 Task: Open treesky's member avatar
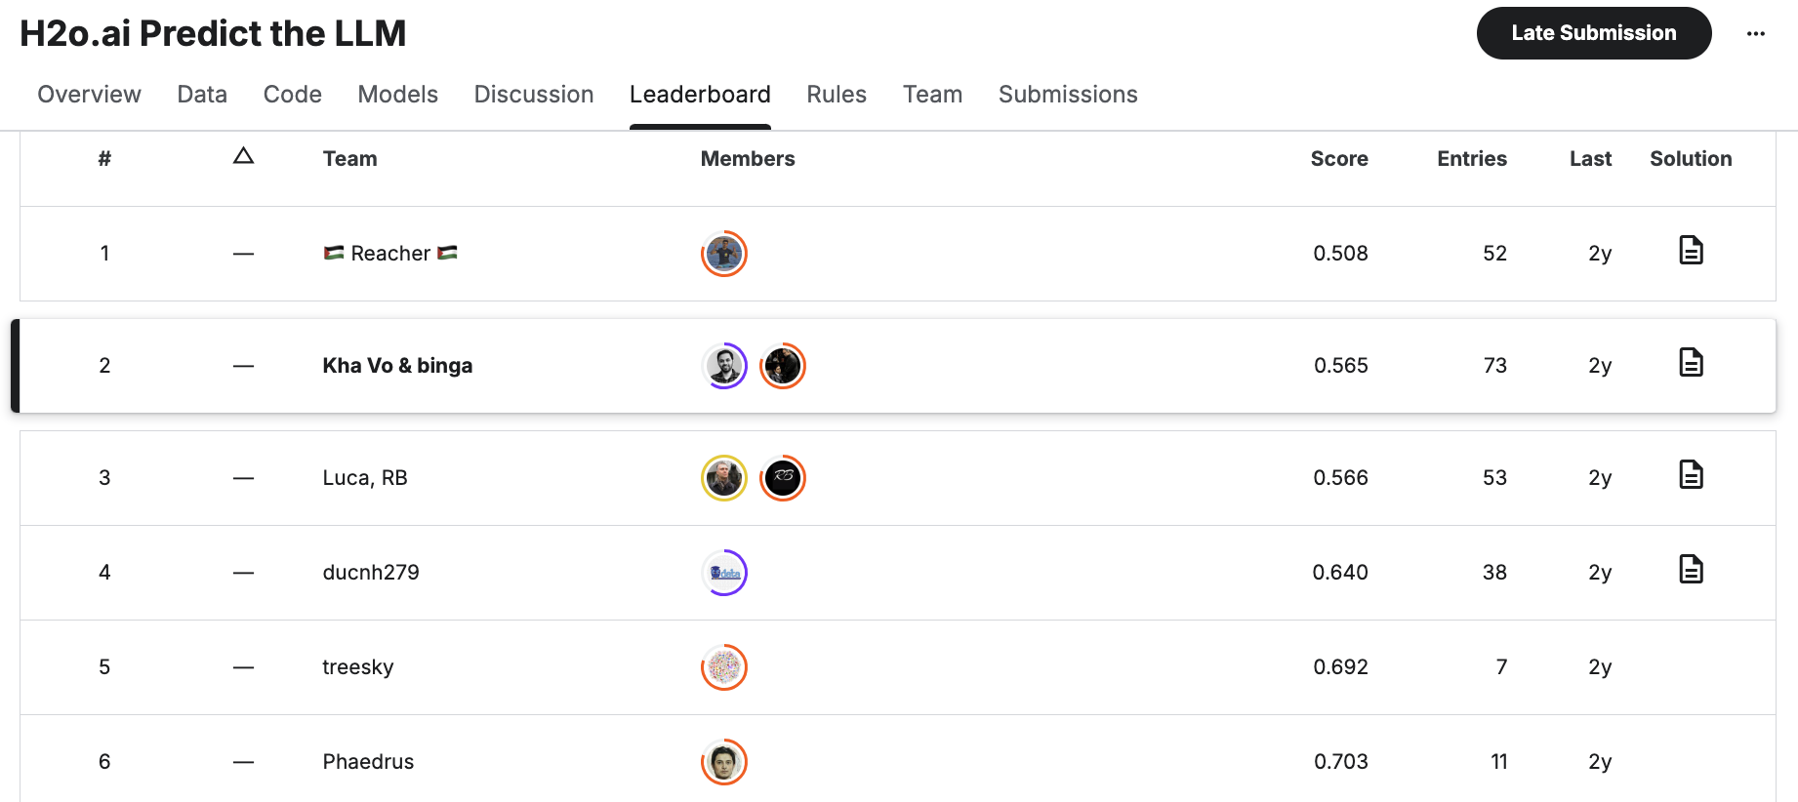tap(724, 667)
